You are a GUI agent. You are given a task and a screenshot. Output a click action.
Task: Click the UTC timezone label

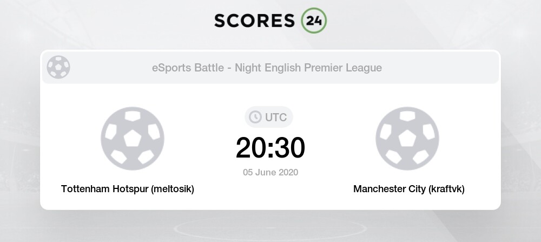(x=276, y=116)
